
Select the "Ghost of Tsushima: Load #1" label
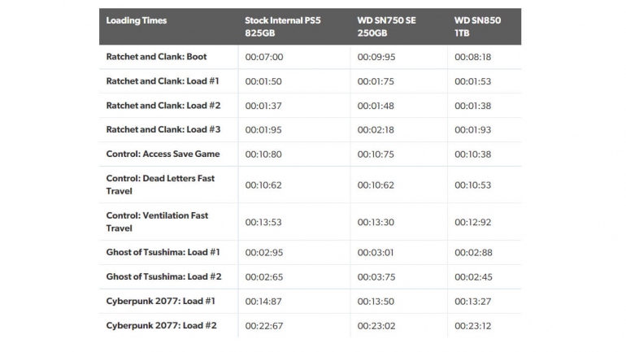pyautogui.click(x=163, y=253)
